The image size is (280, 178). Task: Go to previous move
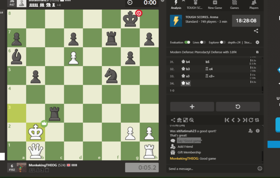pos(233,120)
